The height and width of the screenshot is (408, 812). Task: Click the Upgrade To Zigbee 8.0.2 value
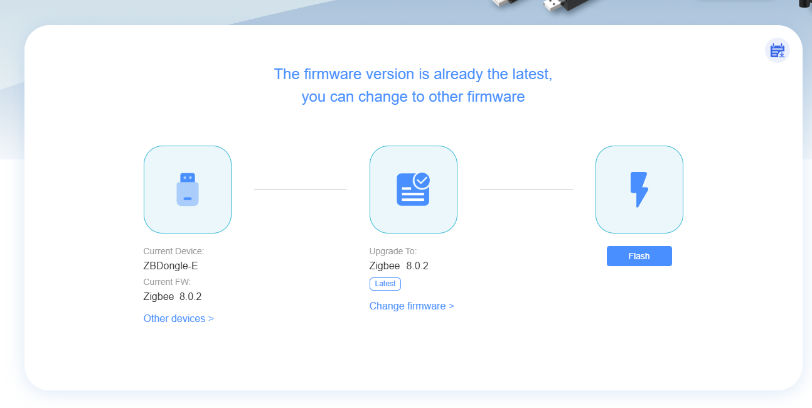[399, 266]
